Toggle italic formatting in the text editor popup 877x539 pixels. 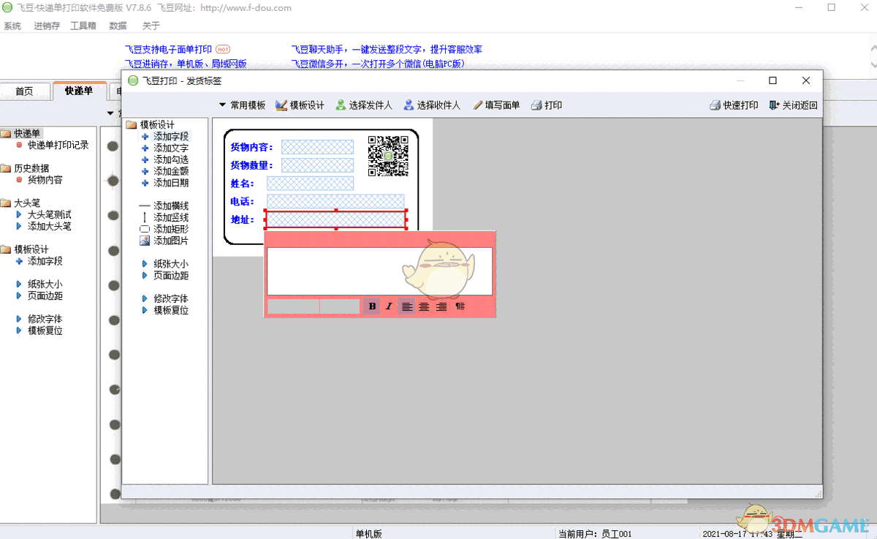[x=389, y=307]
